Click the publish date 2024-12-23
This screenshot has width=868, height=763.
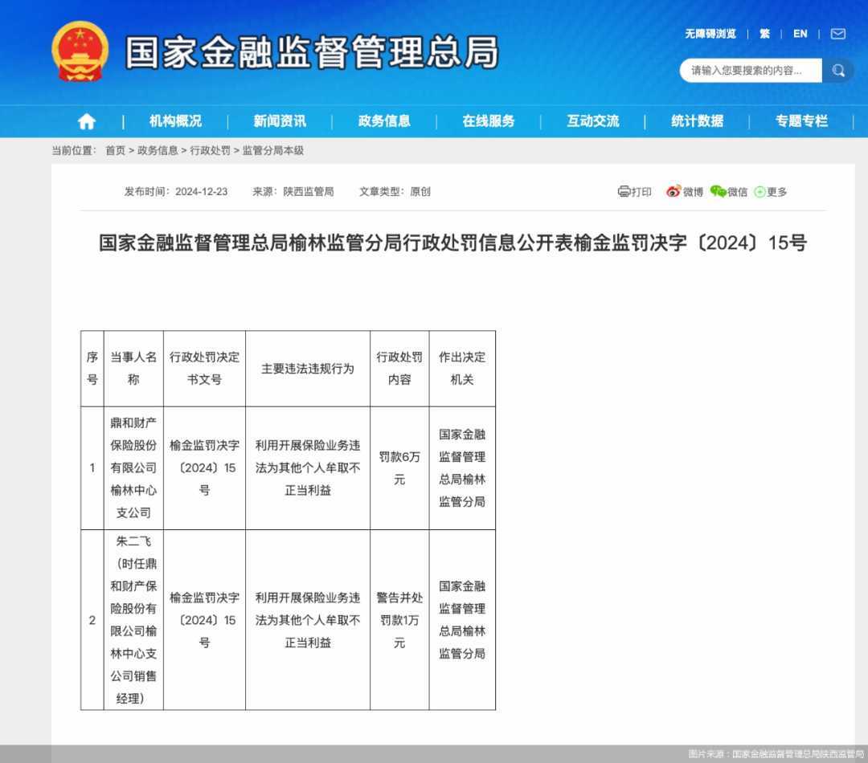(202, 191)
